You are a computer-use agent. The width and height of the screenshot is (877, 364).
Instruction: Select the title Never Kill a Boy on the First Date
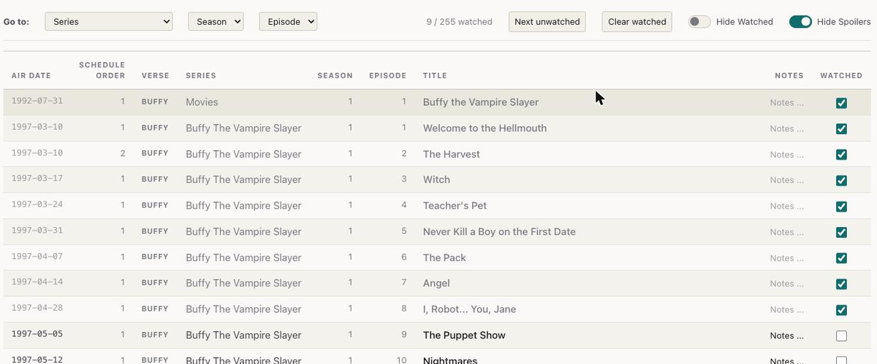click(x=499, y=232)
